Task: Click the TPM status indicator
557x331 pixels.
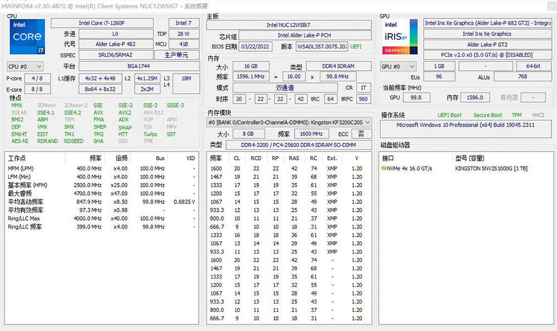Action: click(x=516, y=115)
